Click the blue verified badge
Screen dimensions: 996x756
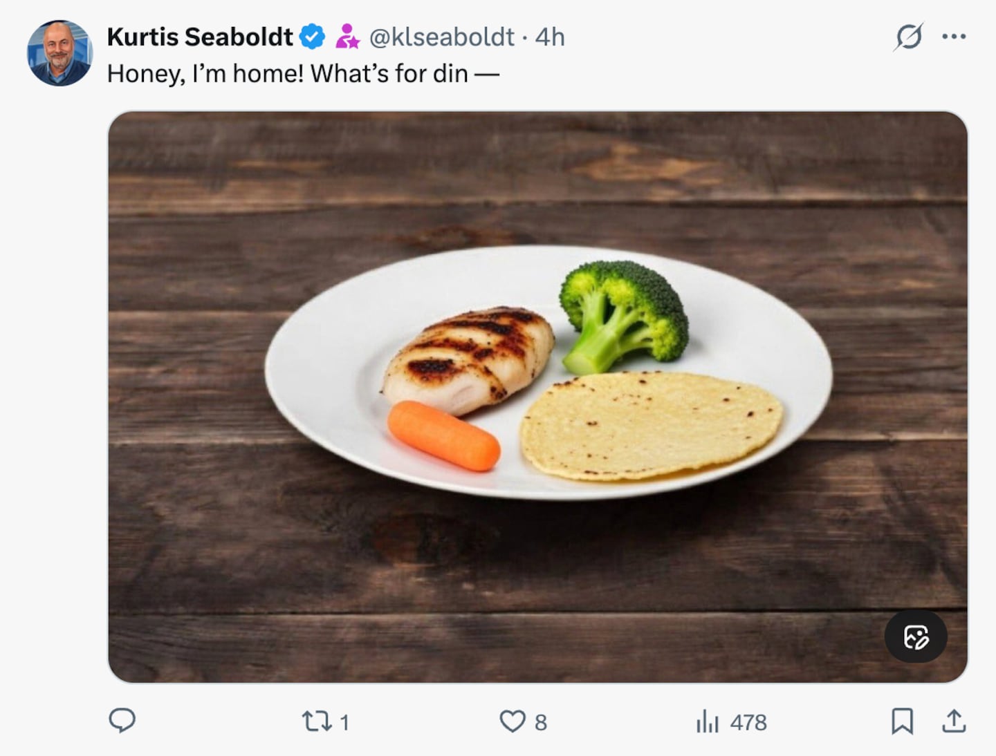pos(313,36)
